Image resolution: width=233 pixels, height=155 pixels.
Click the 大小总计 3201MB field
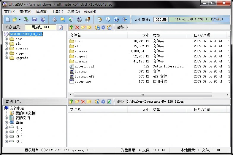161,20
